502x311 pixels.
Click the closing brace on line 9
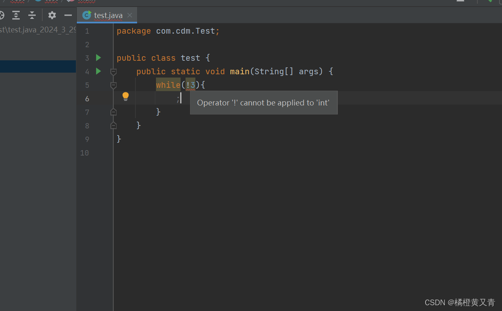(119, 139)
